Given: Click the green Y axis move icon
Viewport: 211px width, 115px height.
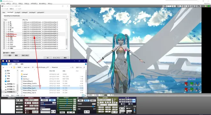Looking at the screenshot, I should point(191,89).
